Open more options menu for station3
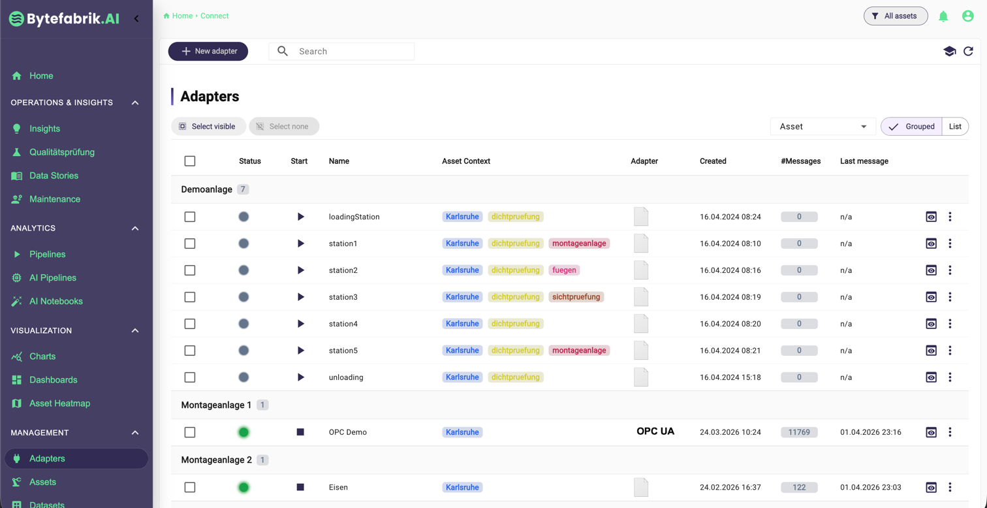Image resolution: width=987 pixels, height=508 pixels. coord(950,297)
